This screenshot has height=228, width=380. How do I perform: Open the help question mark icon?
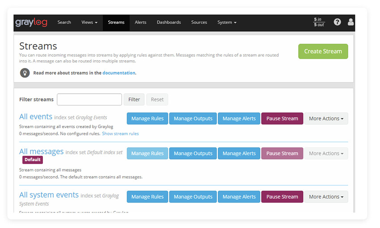pyautogui.click(x=338, y=22)
